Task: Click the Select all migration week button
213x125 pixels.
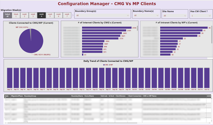Action: (7, 15)
